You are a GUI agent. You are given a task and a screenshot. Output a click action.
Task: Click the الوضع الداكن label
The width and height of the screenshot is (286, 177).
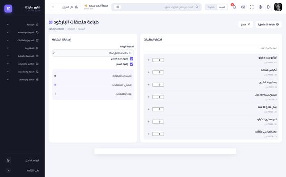pyautogui.click(x=32, y=160)
